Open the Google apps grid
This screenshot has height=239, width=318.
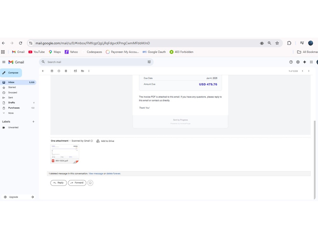(311, 62)
